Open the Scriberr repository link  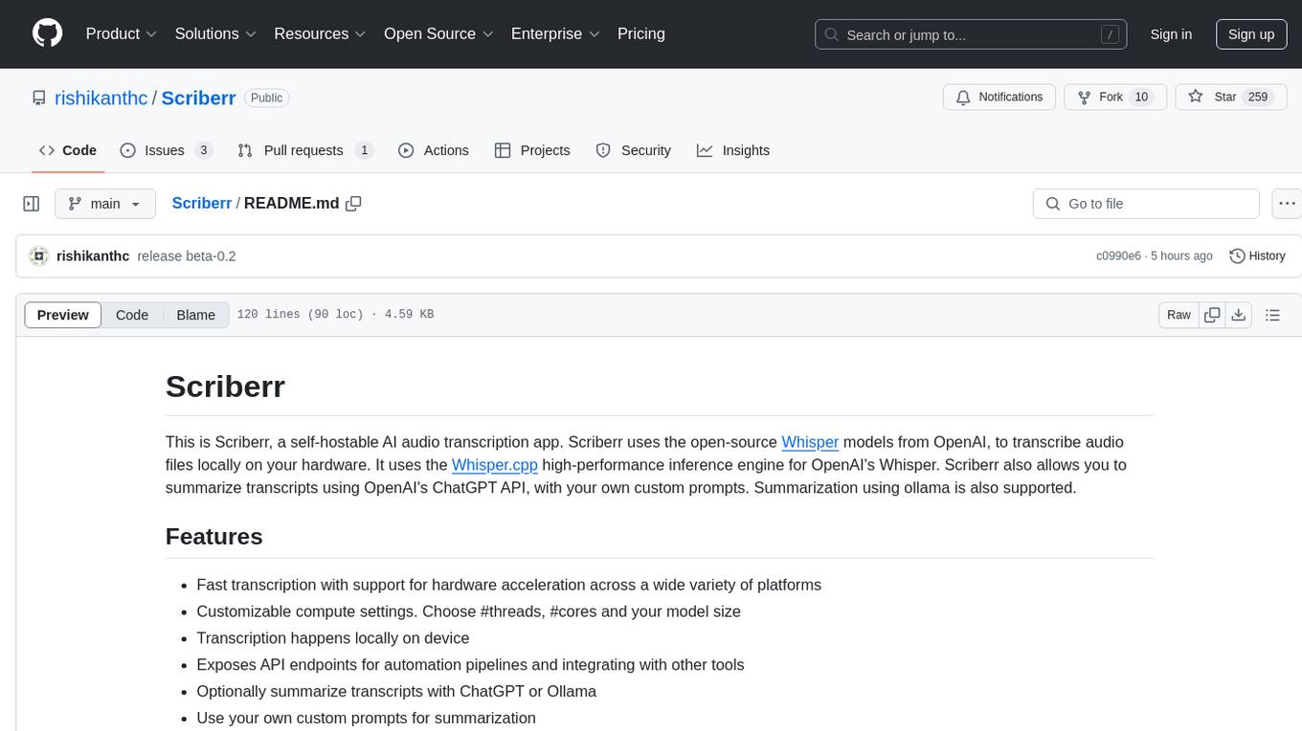(198, 98)
